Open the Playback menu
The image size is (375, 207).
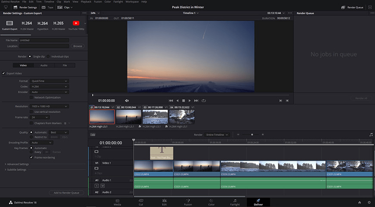pos(86,2)
